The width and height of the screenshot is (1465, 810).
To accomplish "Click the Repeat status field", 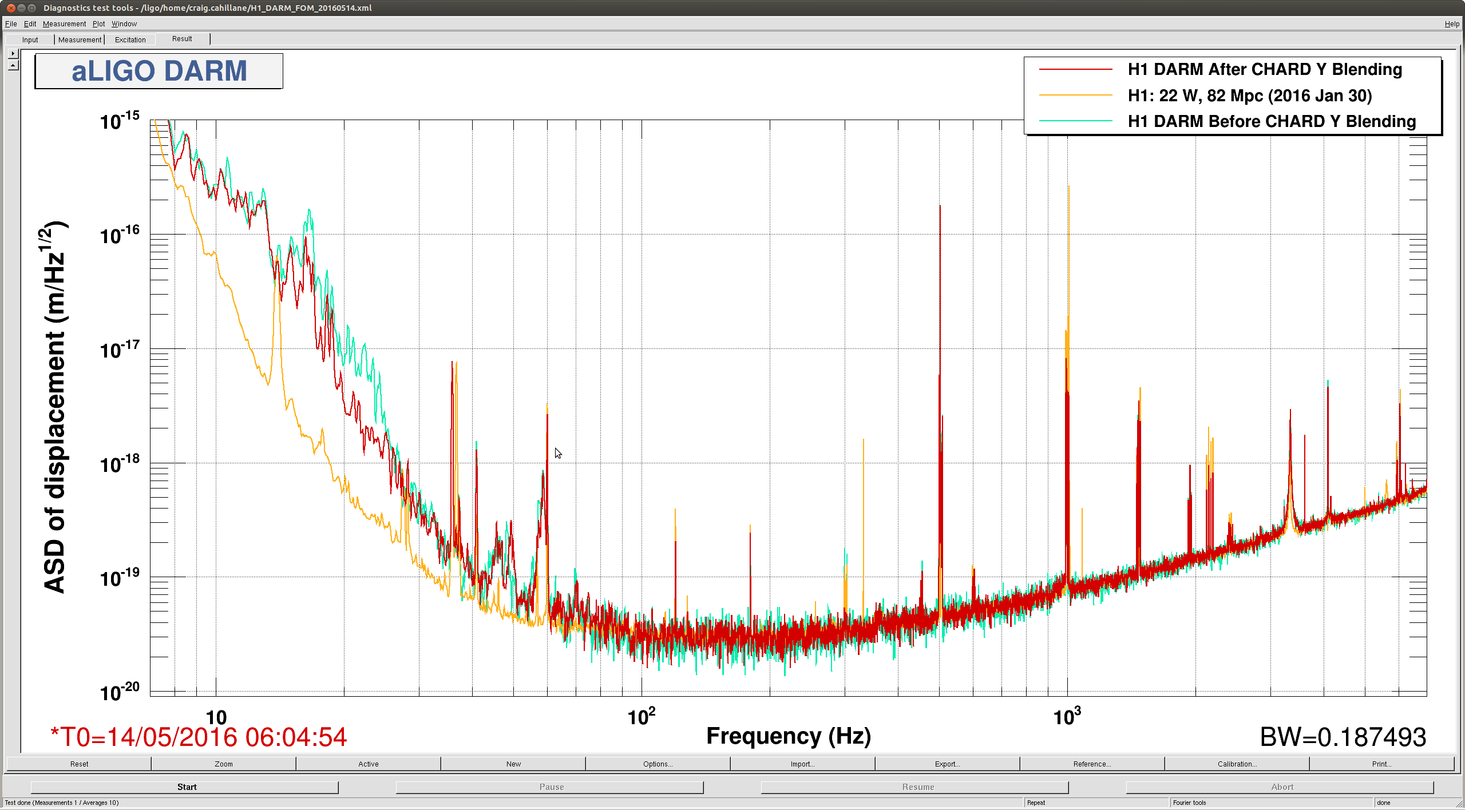I will click(x=1096, y=803).
